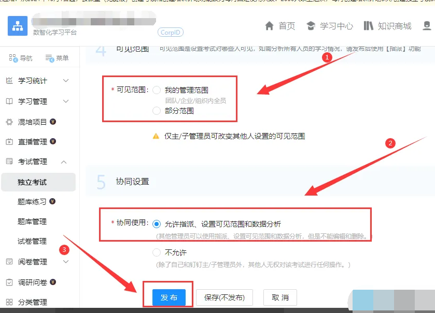The height and width of the screenshot is (313, 435).
Task: Click the blue 发布 button
Action: [x=169, y=297]
